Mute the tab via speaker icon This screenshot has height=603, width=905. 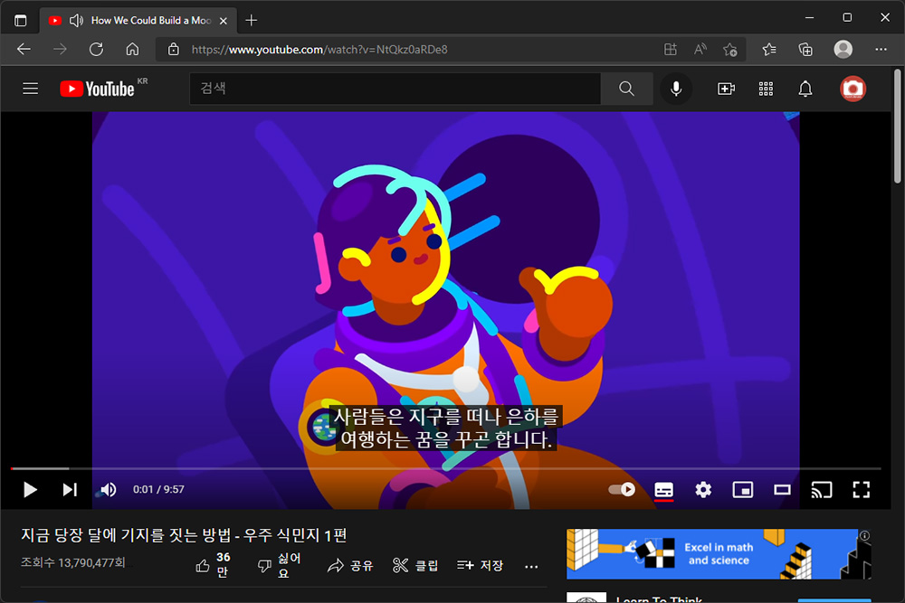click(x=76, y=21)
